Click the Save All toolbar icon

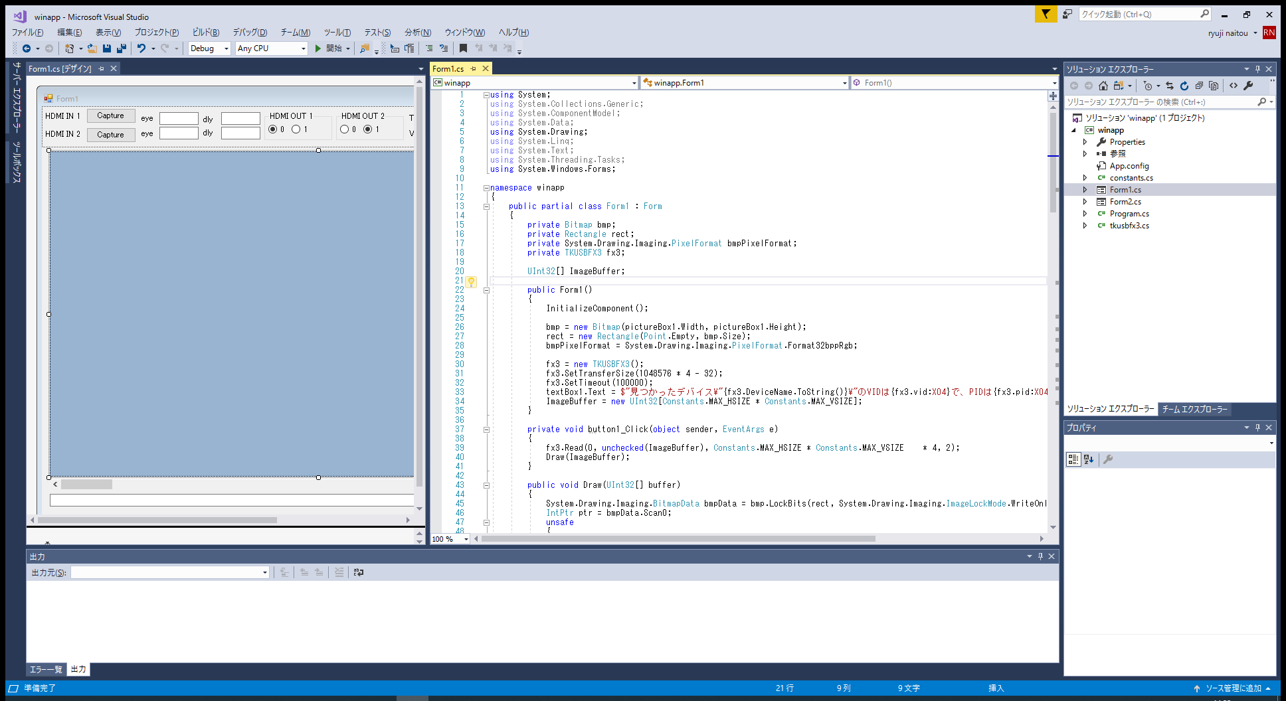121,48
